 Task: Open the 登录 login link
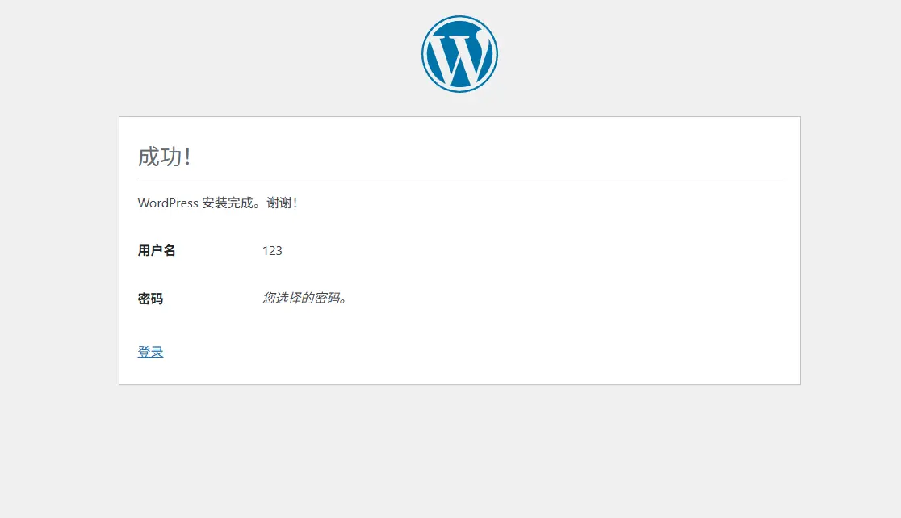(x=150, y=352)
